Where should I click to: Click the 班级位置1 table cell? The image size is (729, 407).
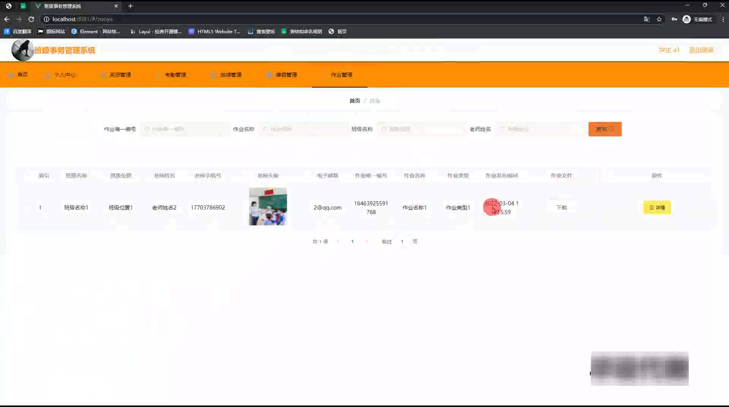(x=121, y=208)
